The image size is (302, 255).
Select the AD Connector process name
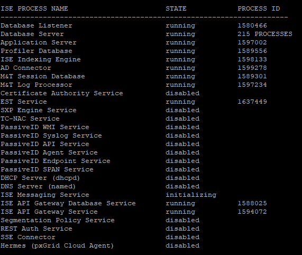(26, 68)
